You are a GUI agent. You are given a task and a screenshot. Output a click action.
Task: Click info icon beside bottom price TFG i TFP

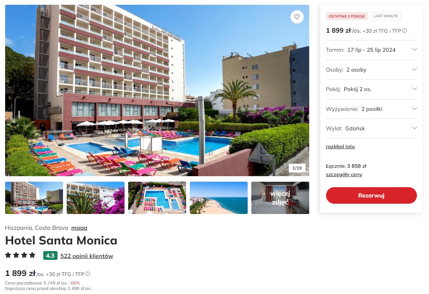88,274
